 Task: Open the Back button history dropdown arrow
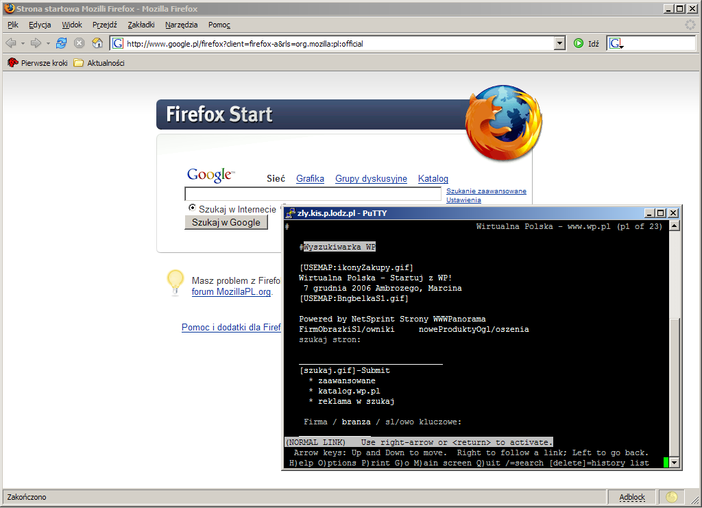[23, 43]
